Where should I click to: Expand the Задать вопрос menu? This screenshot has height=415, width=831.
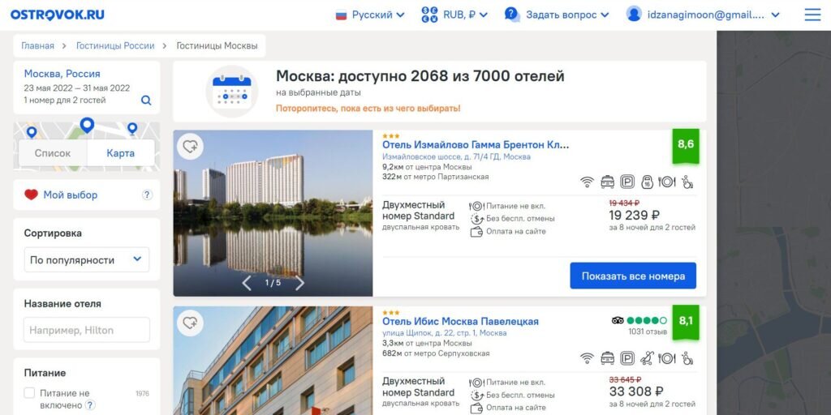pos(557,15)
